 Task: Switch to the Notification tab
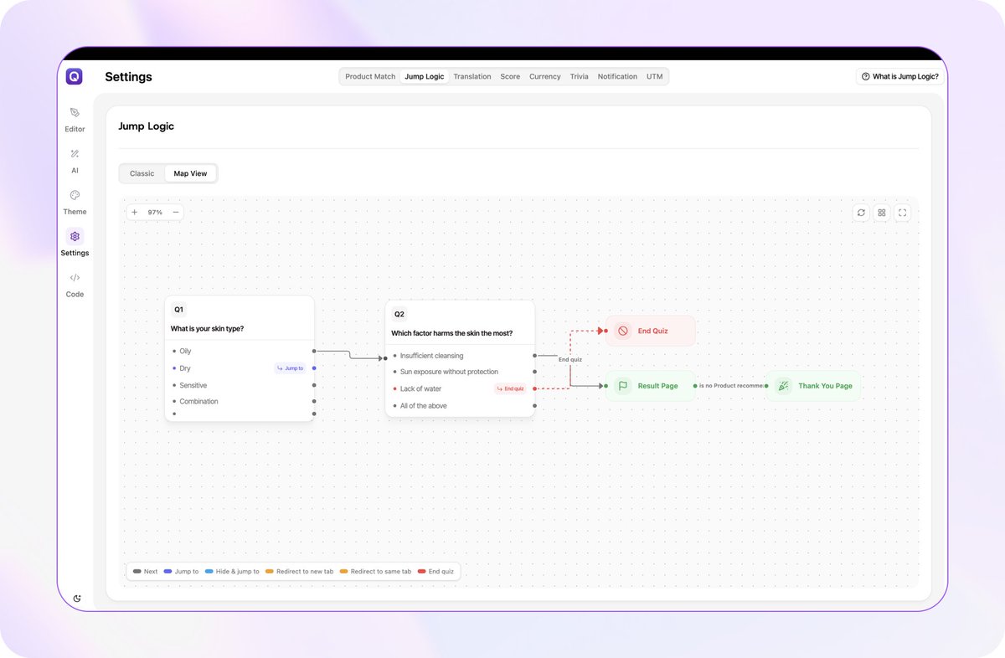pos(617,76)
